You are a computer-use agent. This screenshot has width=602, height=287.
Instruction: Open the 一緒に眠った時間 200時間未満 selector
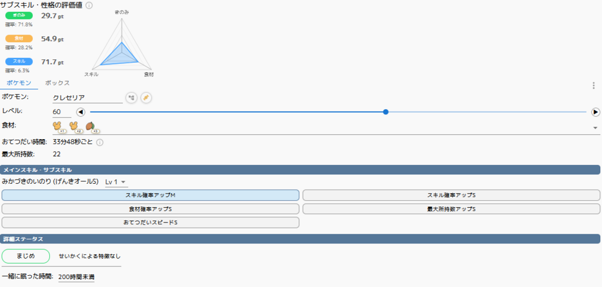[x=76, y=276]
